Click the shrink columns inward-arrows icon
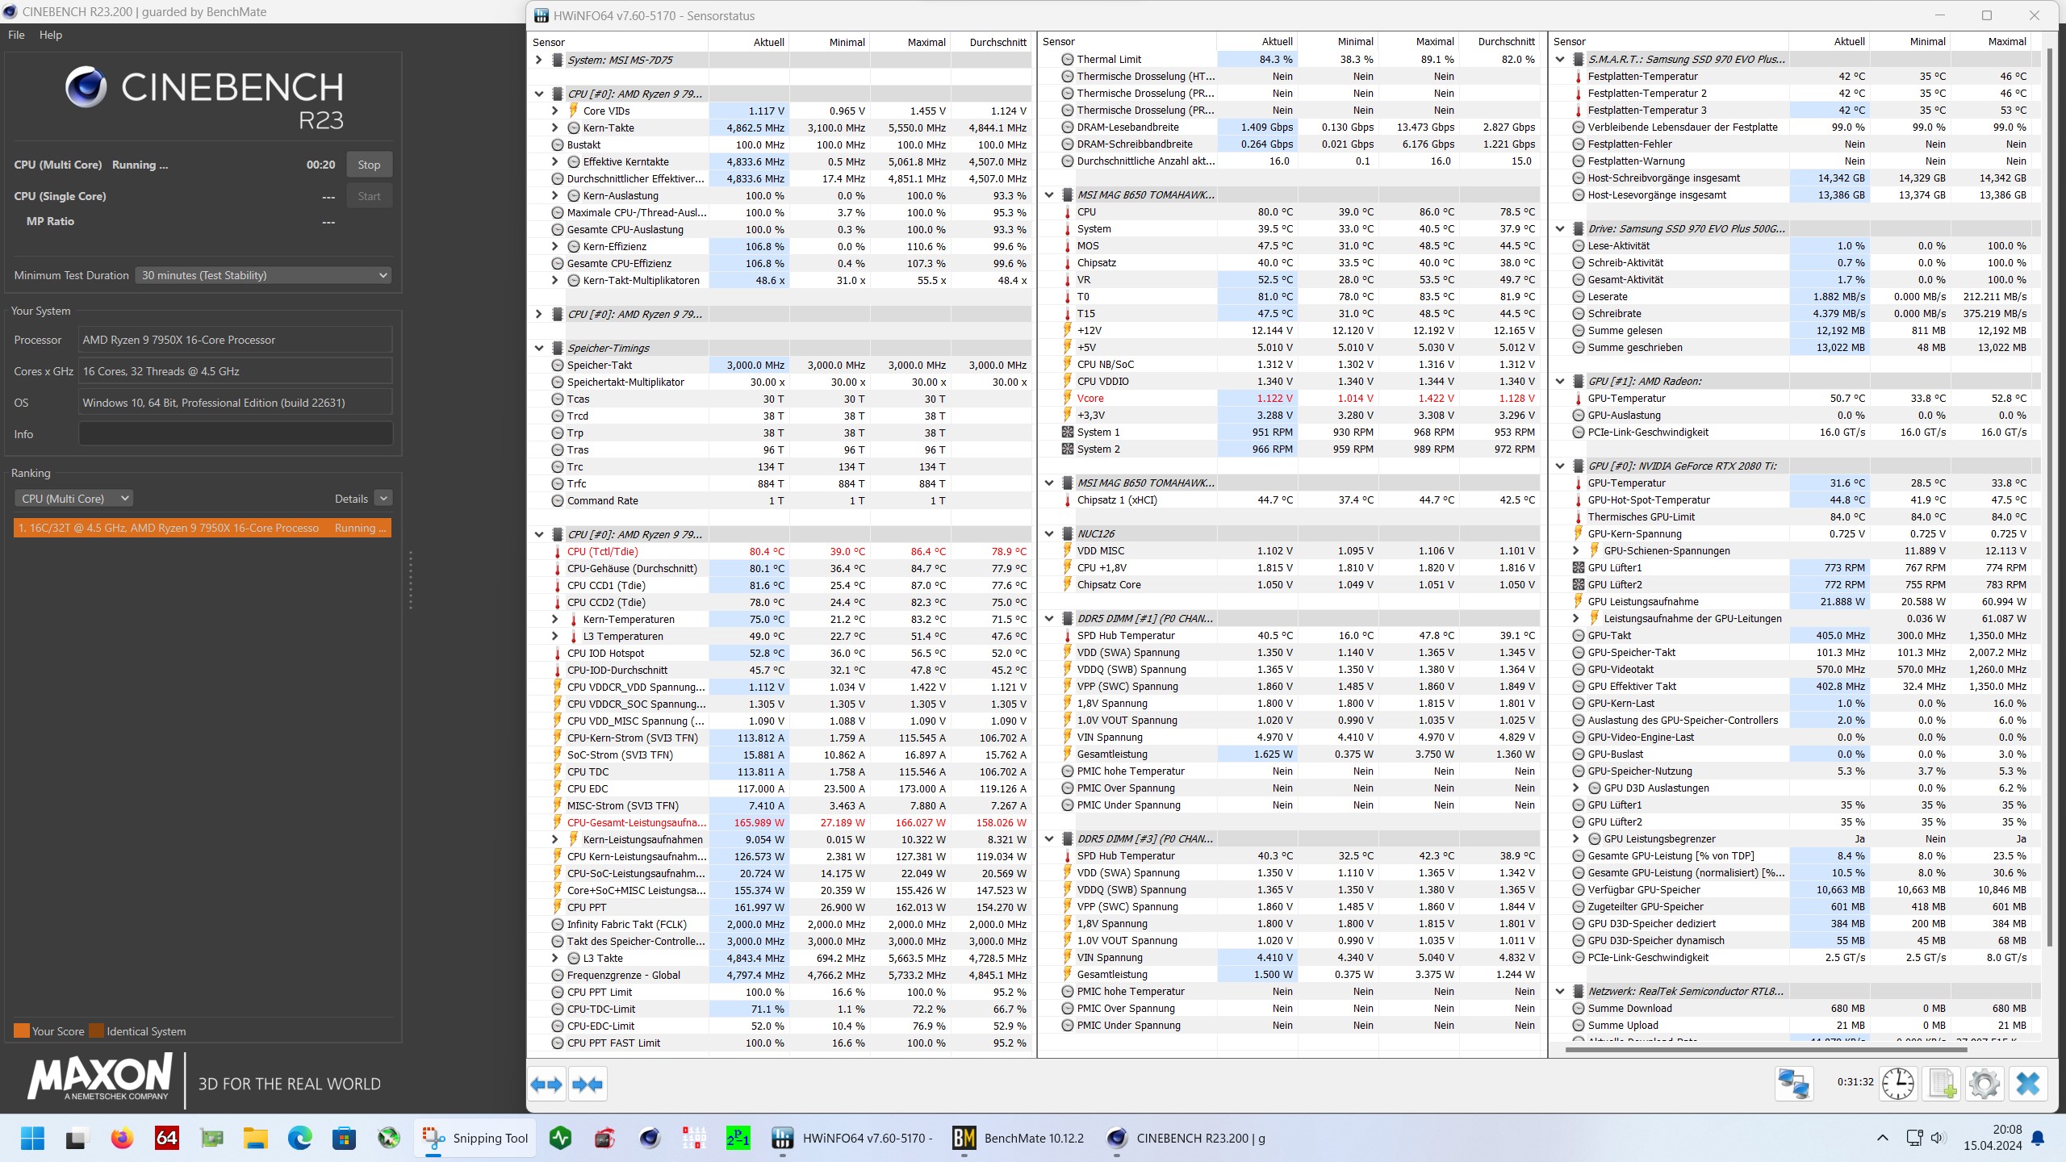 click(x=588, y=1084)
